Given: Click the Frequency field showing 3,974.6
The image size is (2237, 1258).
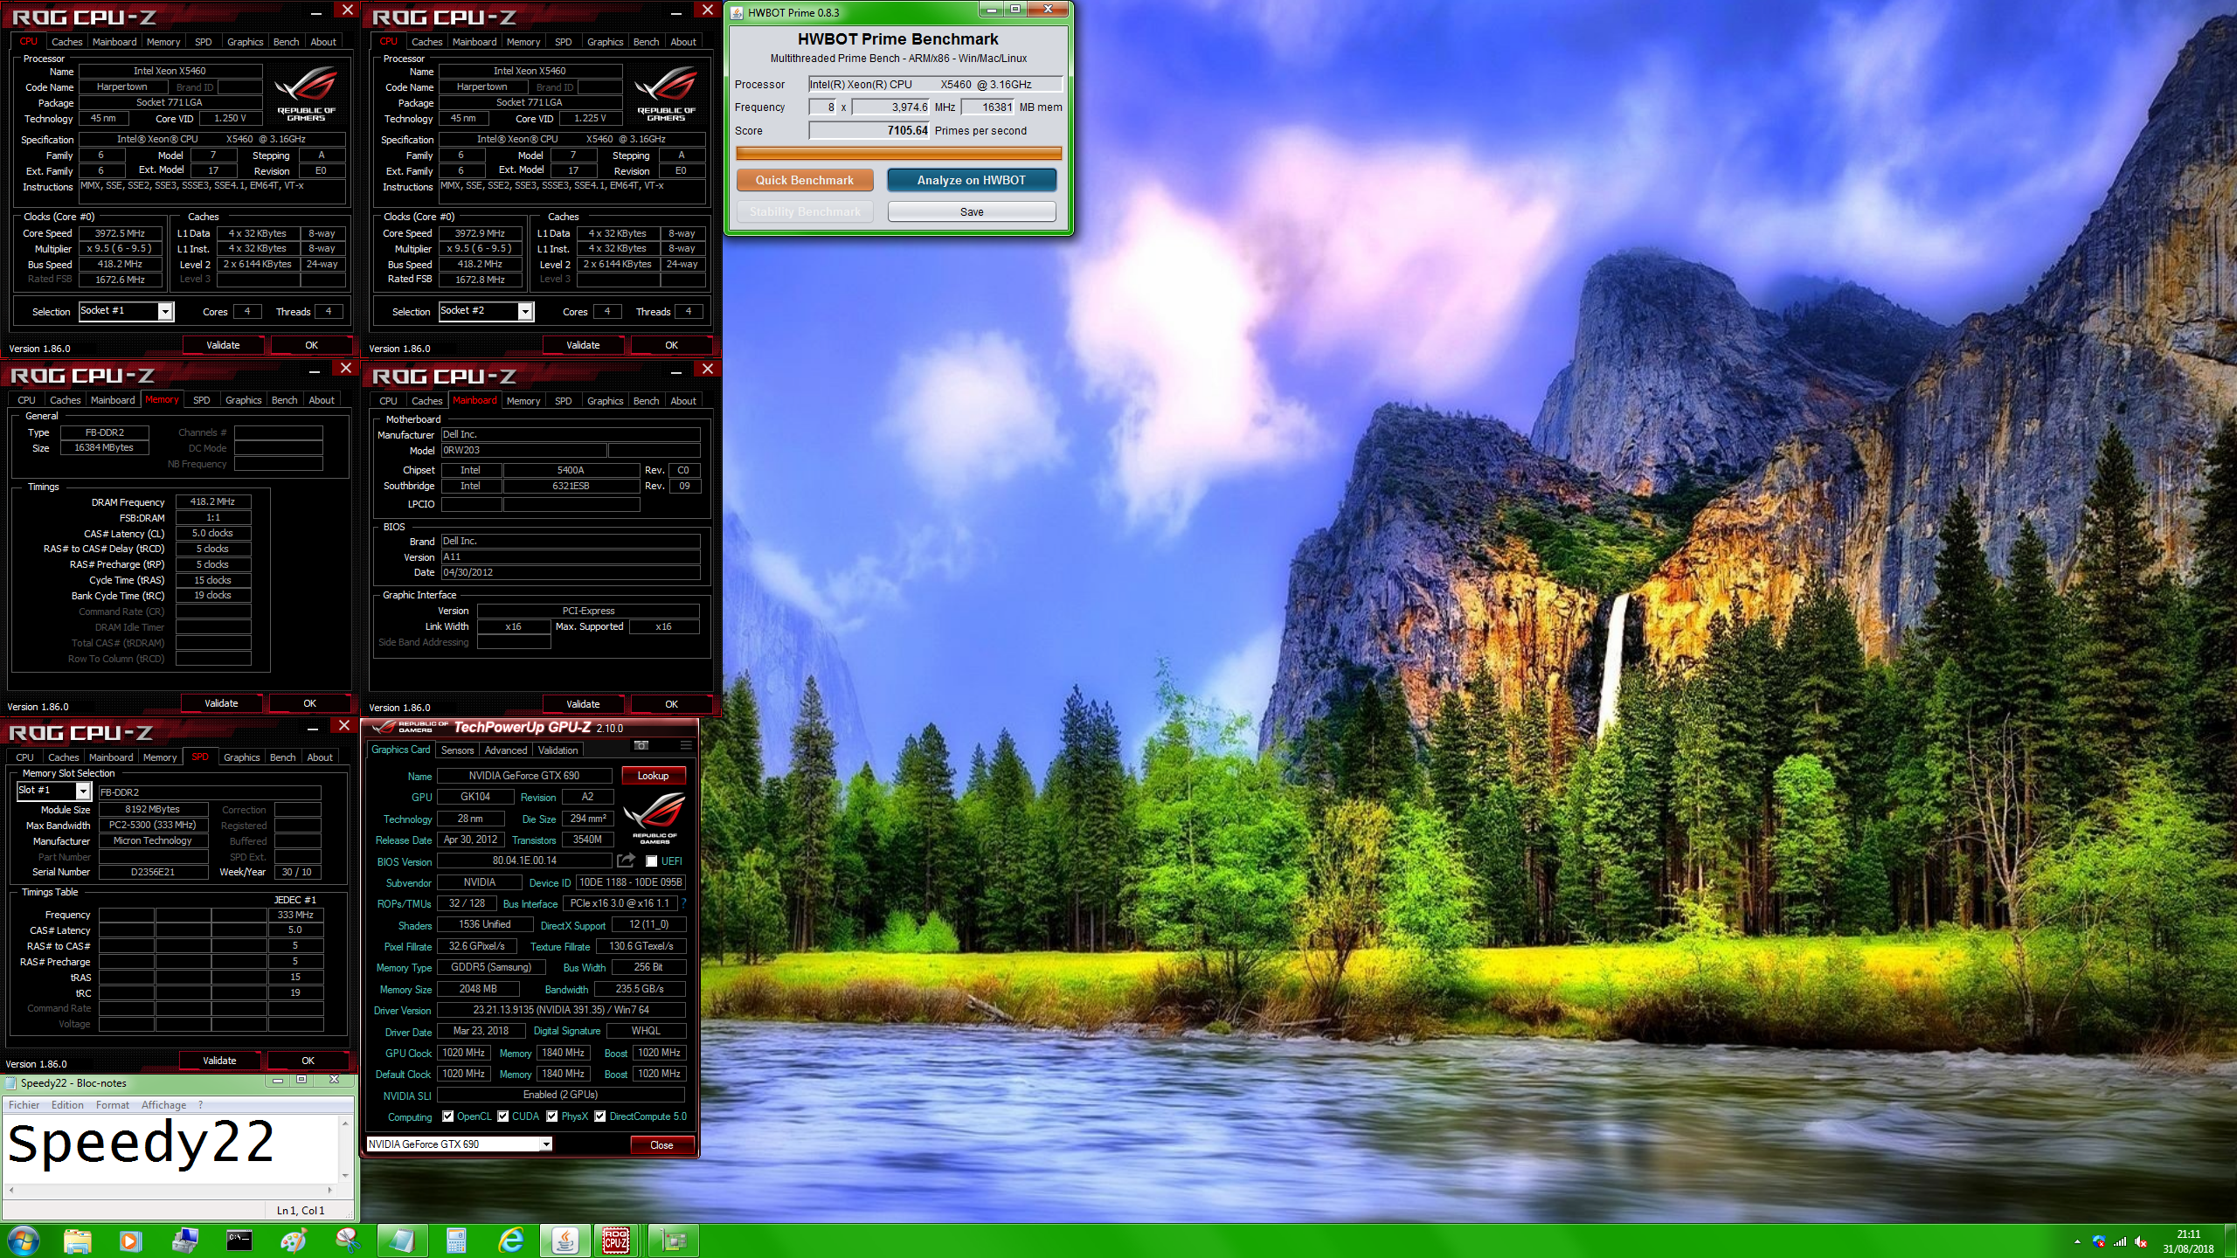Looking at the screenshot, I should (x=891, y=107).
